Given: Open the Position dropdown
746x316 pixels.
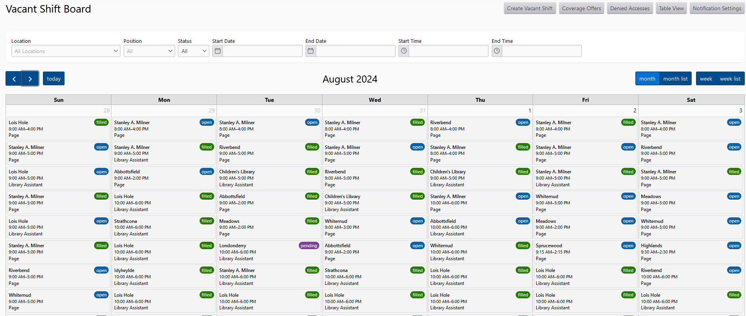Looking at the screenshot, I should [149, 51].
